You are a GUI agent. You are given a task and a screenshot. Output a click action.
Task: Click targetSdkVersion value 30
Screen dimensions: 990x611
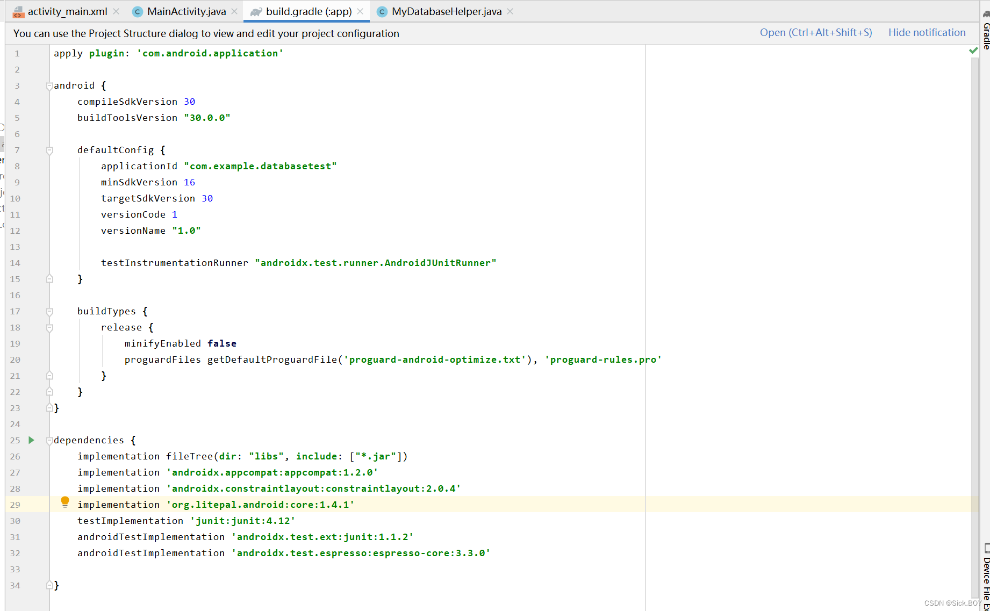(207, 198)
